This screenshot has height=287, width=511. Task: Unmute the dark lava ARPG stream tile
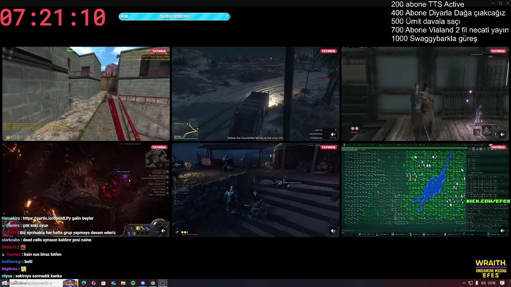(163, 230)
